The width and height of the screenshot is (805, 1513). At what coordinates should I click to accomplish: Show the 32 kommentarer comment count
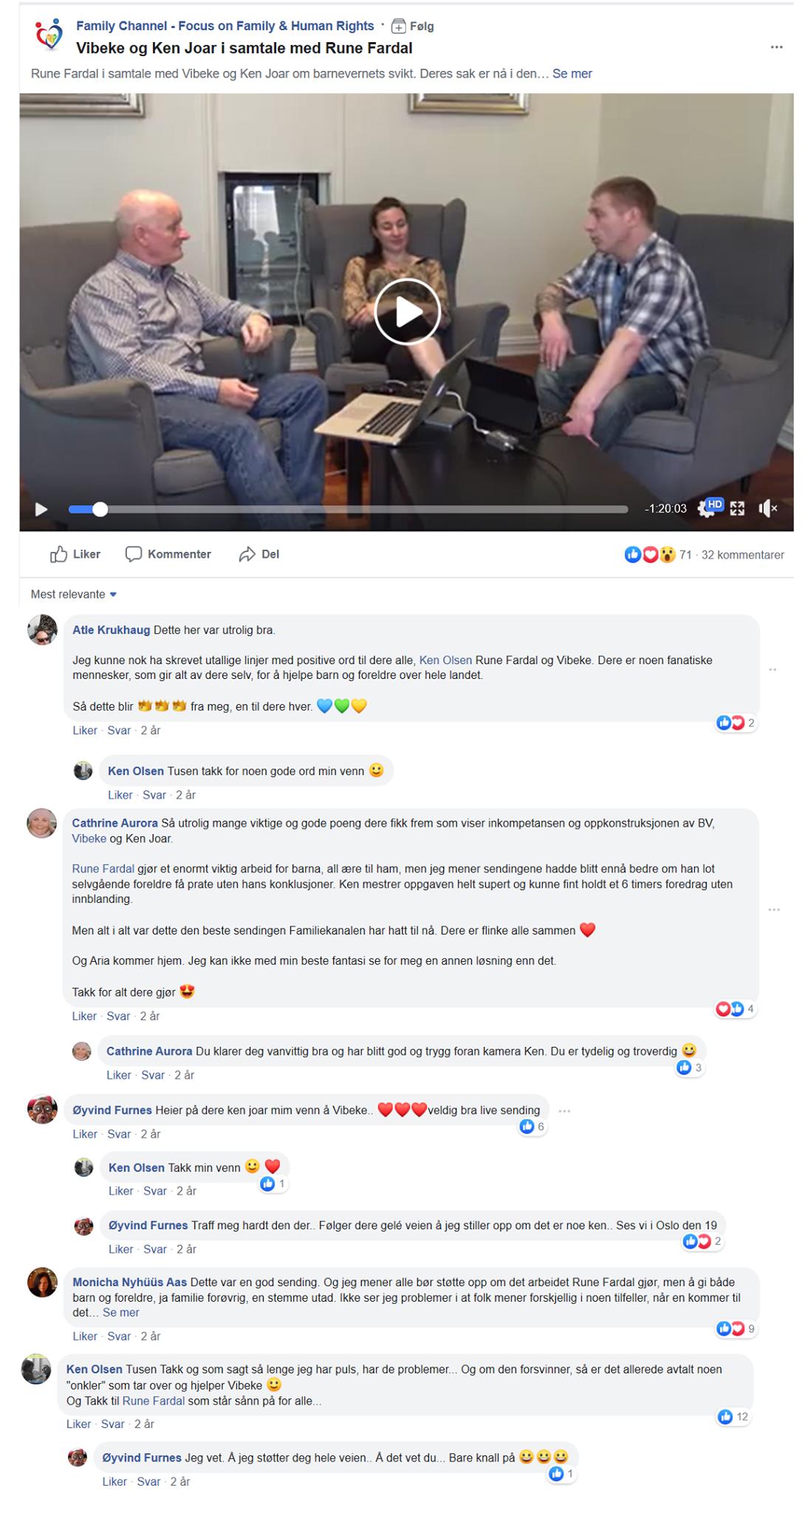pyautogui.click(x=742, y=555)
